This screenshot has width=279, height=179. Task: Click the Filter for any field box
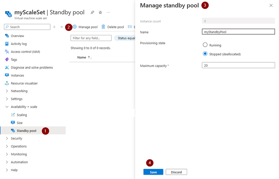pyautogui.click(x=91, y=38)
